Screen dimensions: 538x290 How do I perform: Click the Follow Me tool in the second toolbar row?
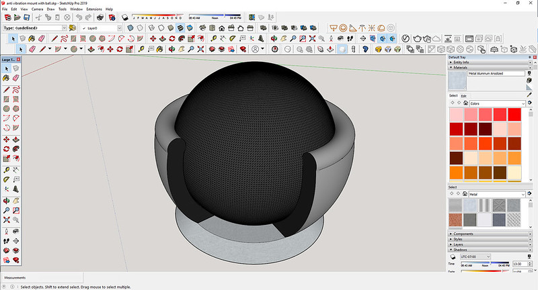pos(182,38)
